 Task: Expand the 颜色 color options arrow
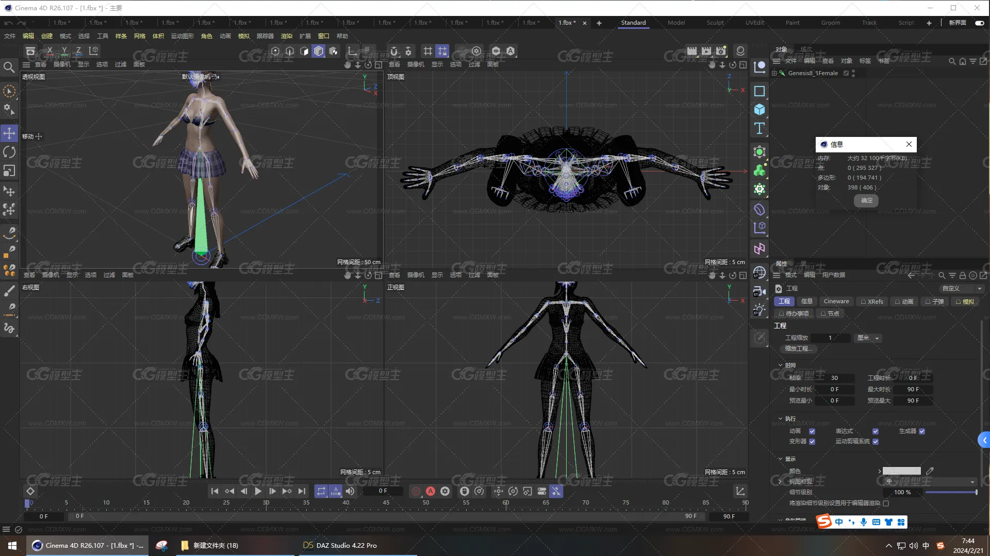click(879, 471)
